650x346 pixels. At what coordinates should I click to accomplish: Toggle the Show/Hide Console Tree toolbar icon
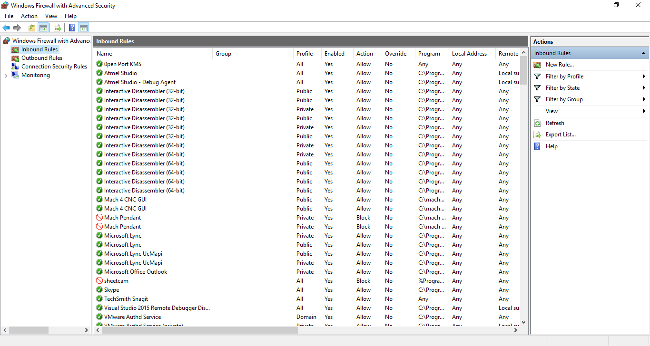pos(43,28)
